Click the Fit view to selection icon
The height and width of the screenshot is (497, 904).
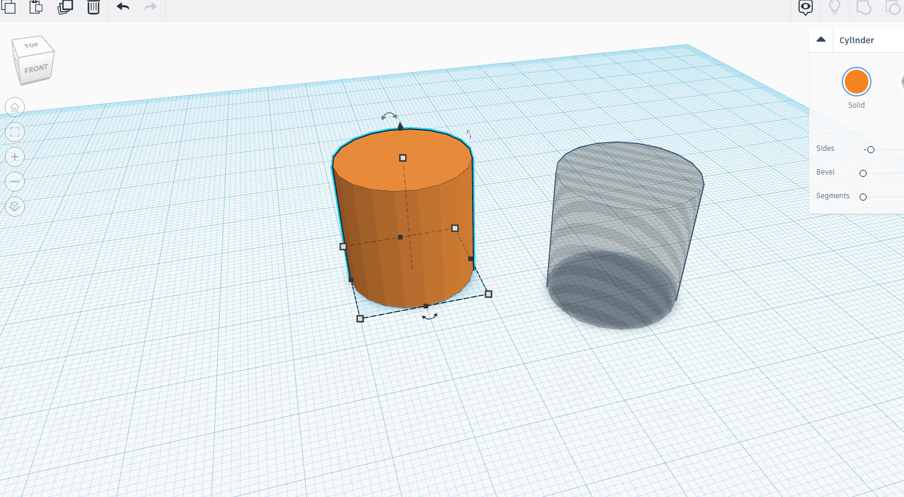[14, 132]
